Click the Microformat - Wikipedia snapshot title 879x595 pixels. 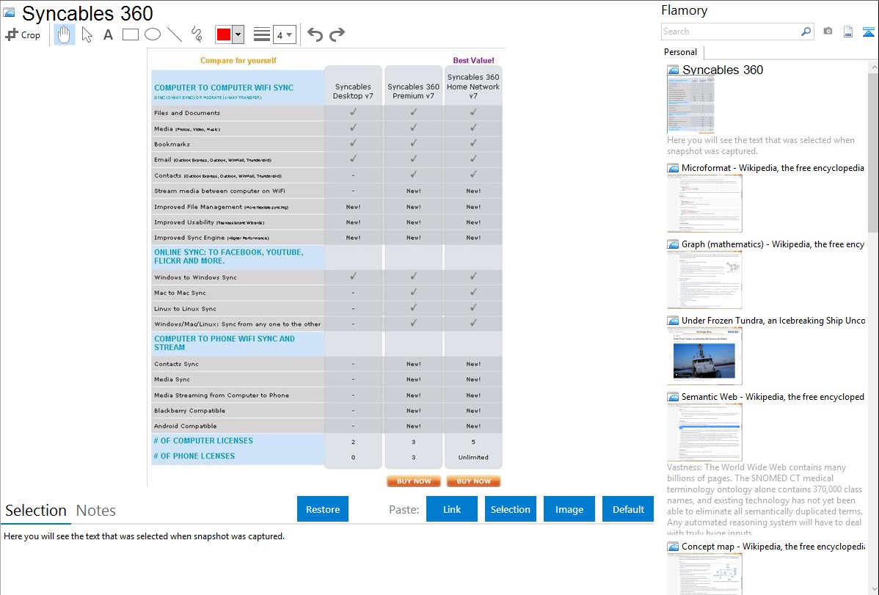click(773, 168)
